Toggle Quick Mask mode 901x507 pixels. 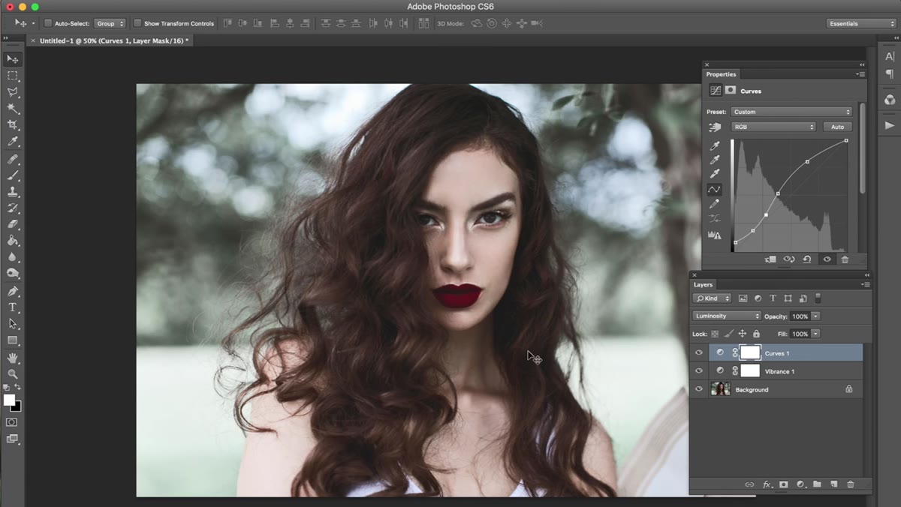(x=12, y=422)
